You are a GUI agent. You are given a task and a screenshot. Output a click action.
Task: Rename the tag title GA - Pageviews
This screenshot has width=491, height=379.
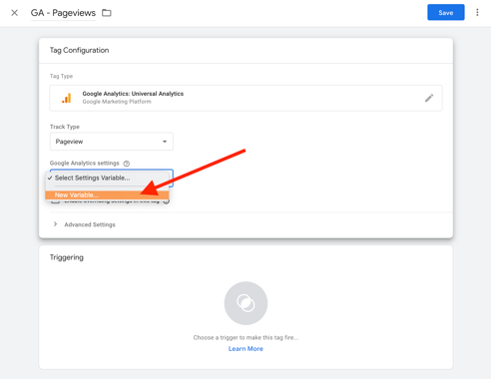(x=63, y=13)
